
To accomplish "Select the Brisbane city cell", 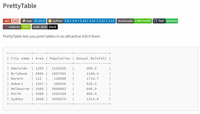I will [19, 74].
